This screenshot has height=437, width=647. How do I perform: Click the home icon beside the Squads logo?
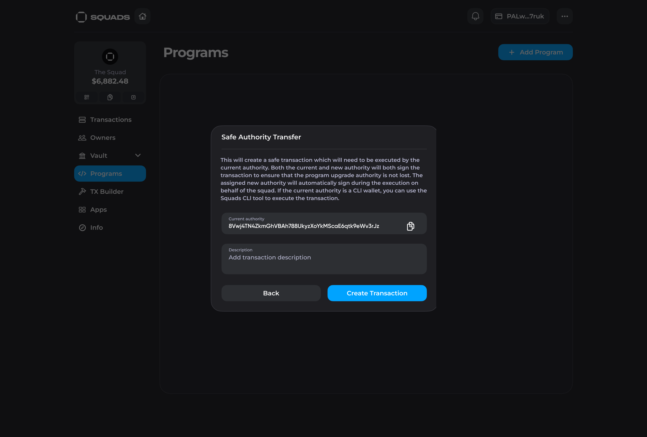pyautogui.click(x=142, y=16)
